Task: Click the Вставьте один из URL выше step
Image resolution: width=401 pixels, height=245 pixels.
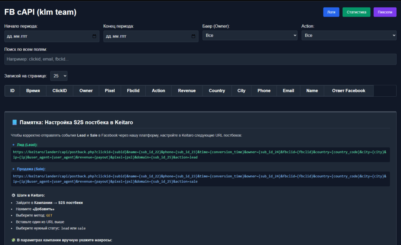Action: [x=40, y=222]
